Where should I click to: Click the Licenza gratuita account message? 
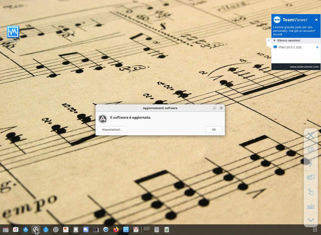click(x=294, y=31)
